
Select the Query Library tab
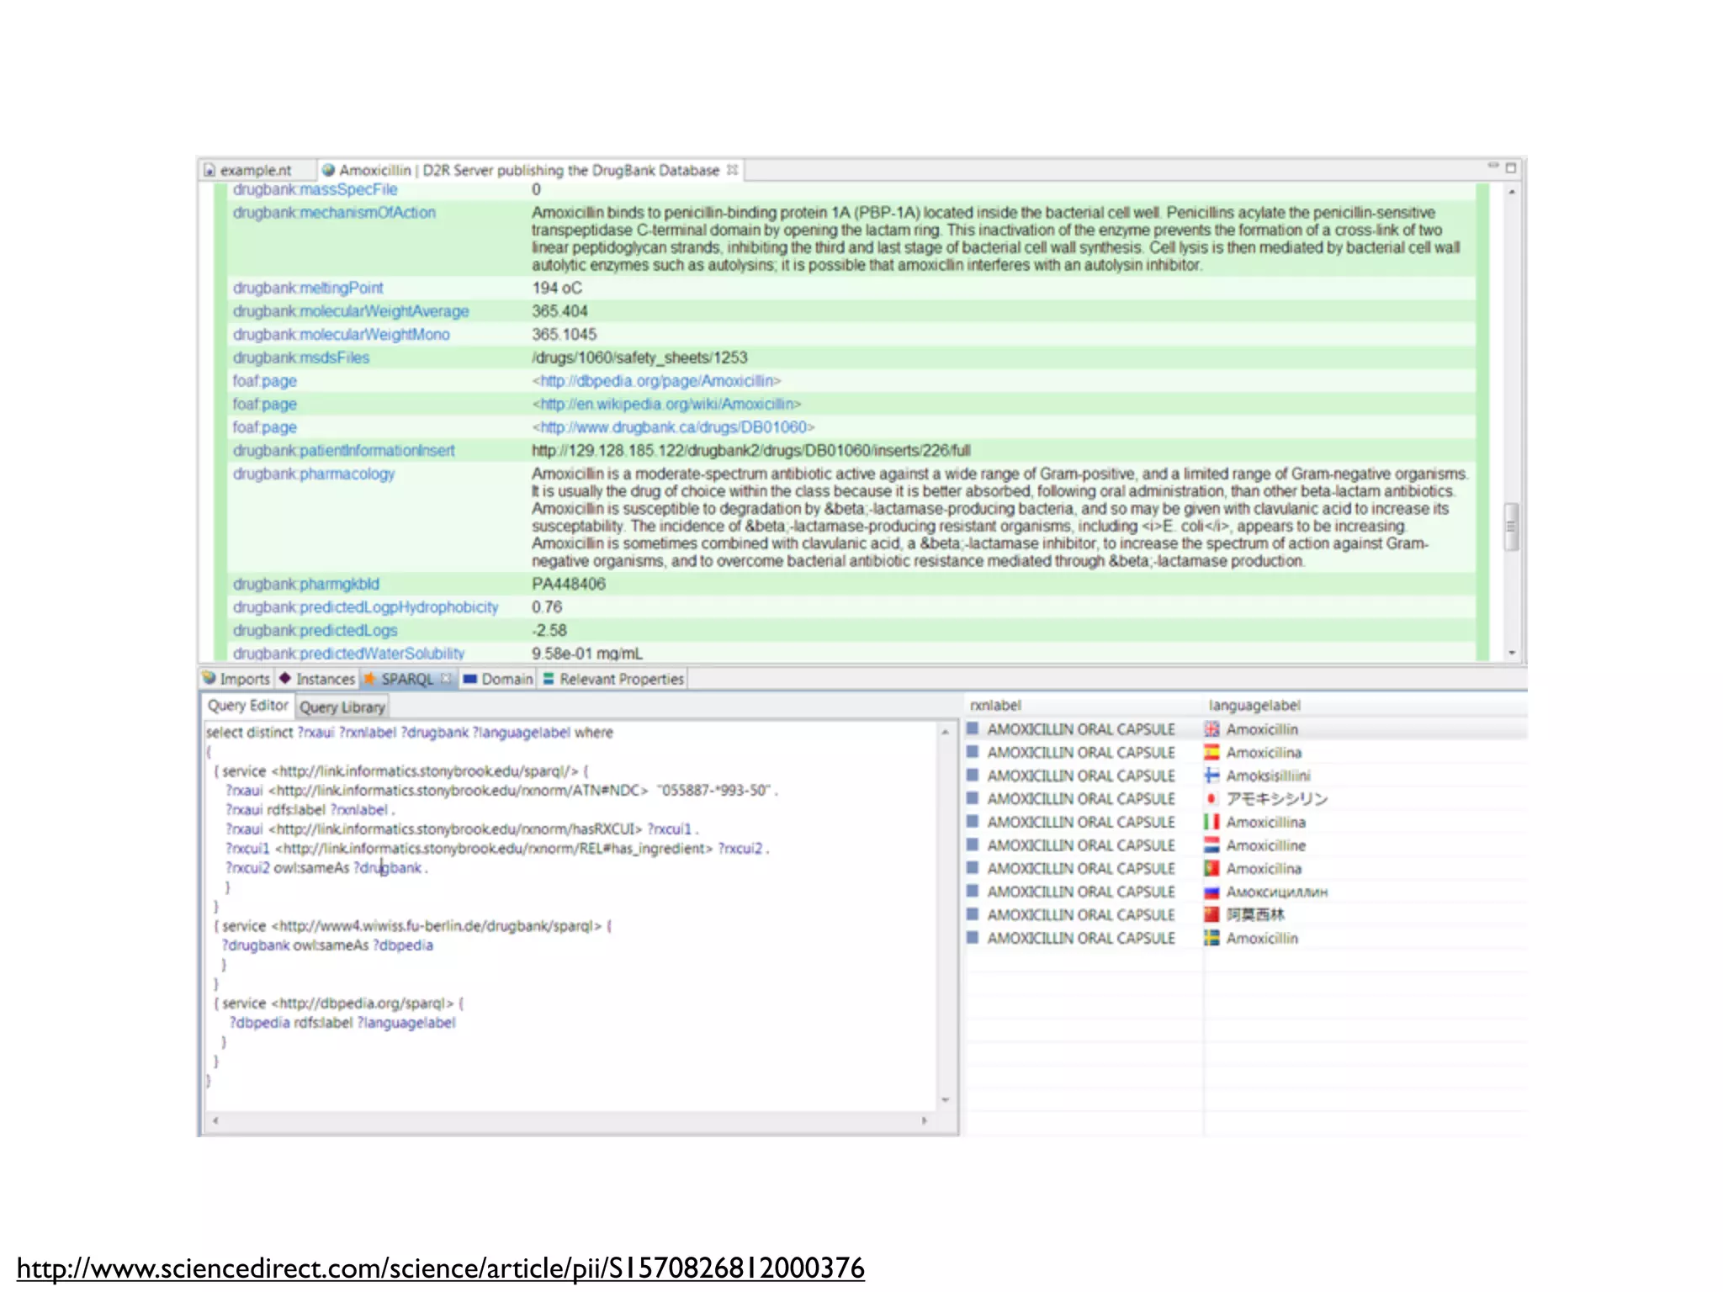pyautogui.click(x=342, y=707)
